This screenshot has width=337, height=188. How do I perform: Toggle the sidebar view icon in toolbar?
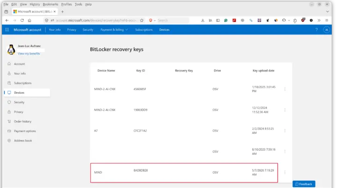(218, 21)
